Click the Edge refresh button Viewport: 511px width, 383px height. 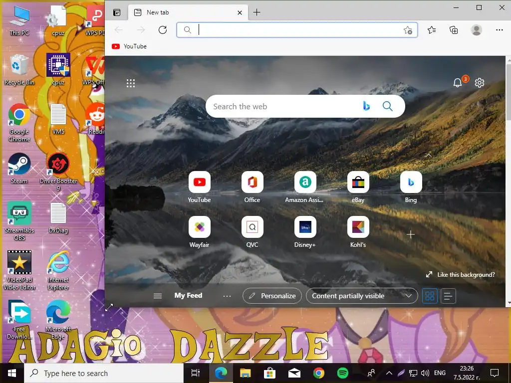[163, 30]
